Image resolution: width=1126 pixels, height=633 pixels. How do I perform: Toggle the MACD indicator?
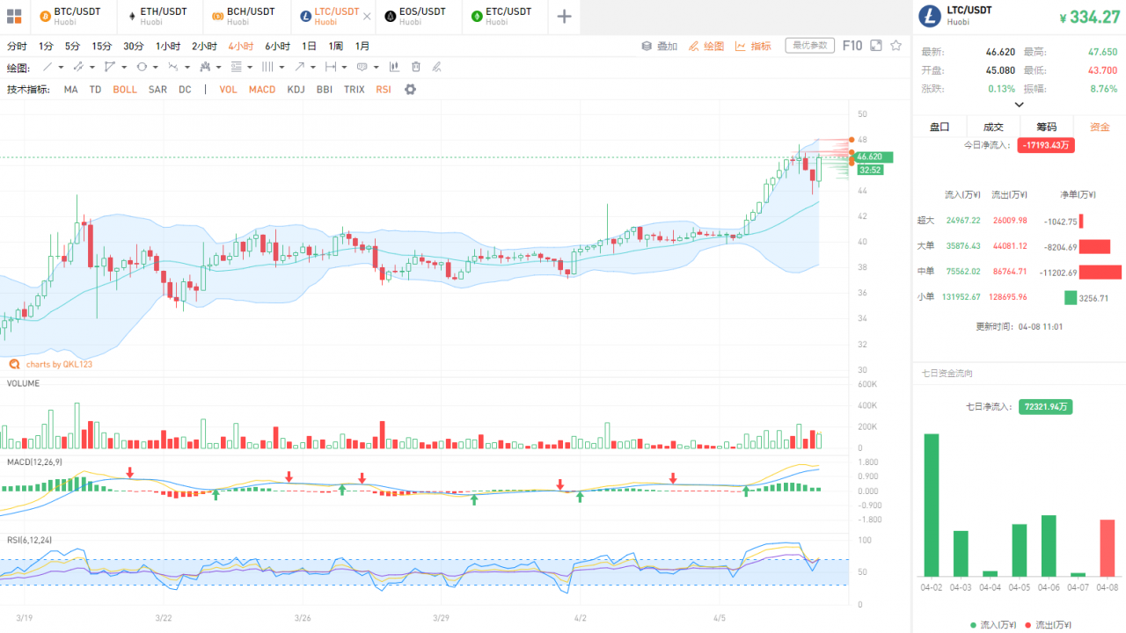coord(262,90)
